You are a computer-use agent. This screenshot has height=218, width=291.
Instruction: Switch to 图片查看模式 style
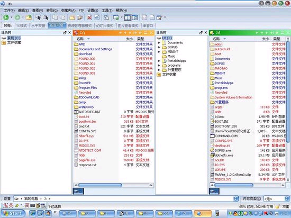(x=128, y=25)
